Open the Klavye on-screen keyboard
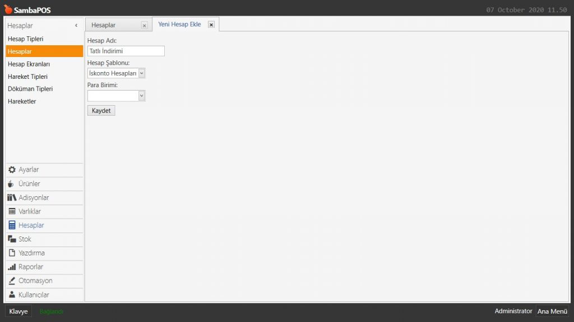Viewport: 574px width, 322px height. [18, 311]
